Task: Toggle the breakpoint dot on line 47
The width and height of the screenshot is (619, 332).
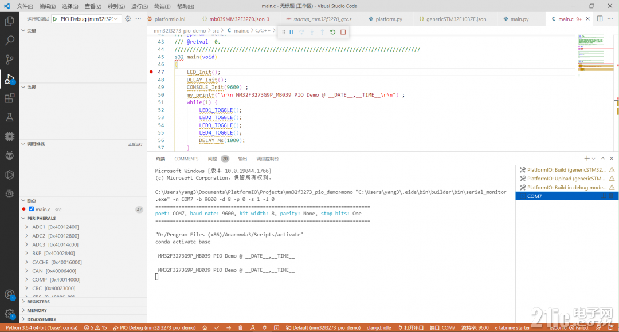Action: 151,72
